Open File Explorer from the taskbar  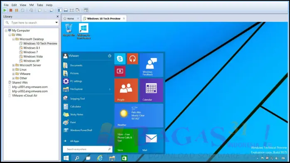click(112, 158)
